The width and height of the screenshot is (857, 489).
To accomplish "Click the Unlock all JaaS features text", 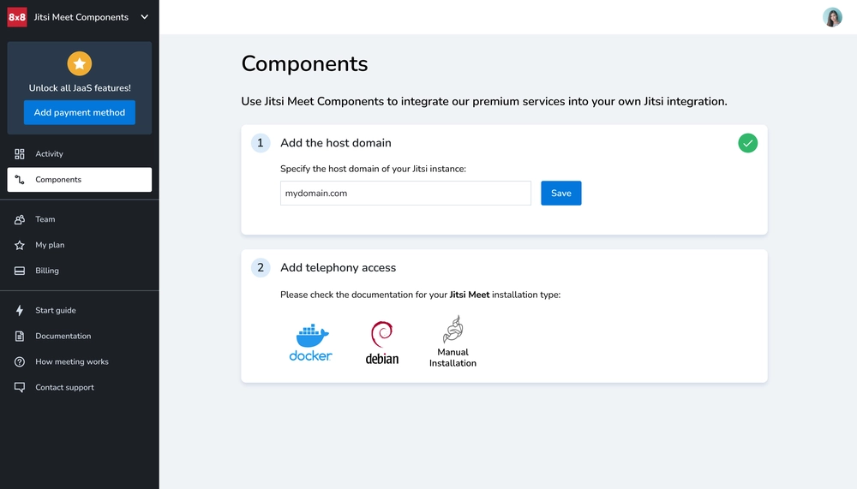I will point(80,88).
